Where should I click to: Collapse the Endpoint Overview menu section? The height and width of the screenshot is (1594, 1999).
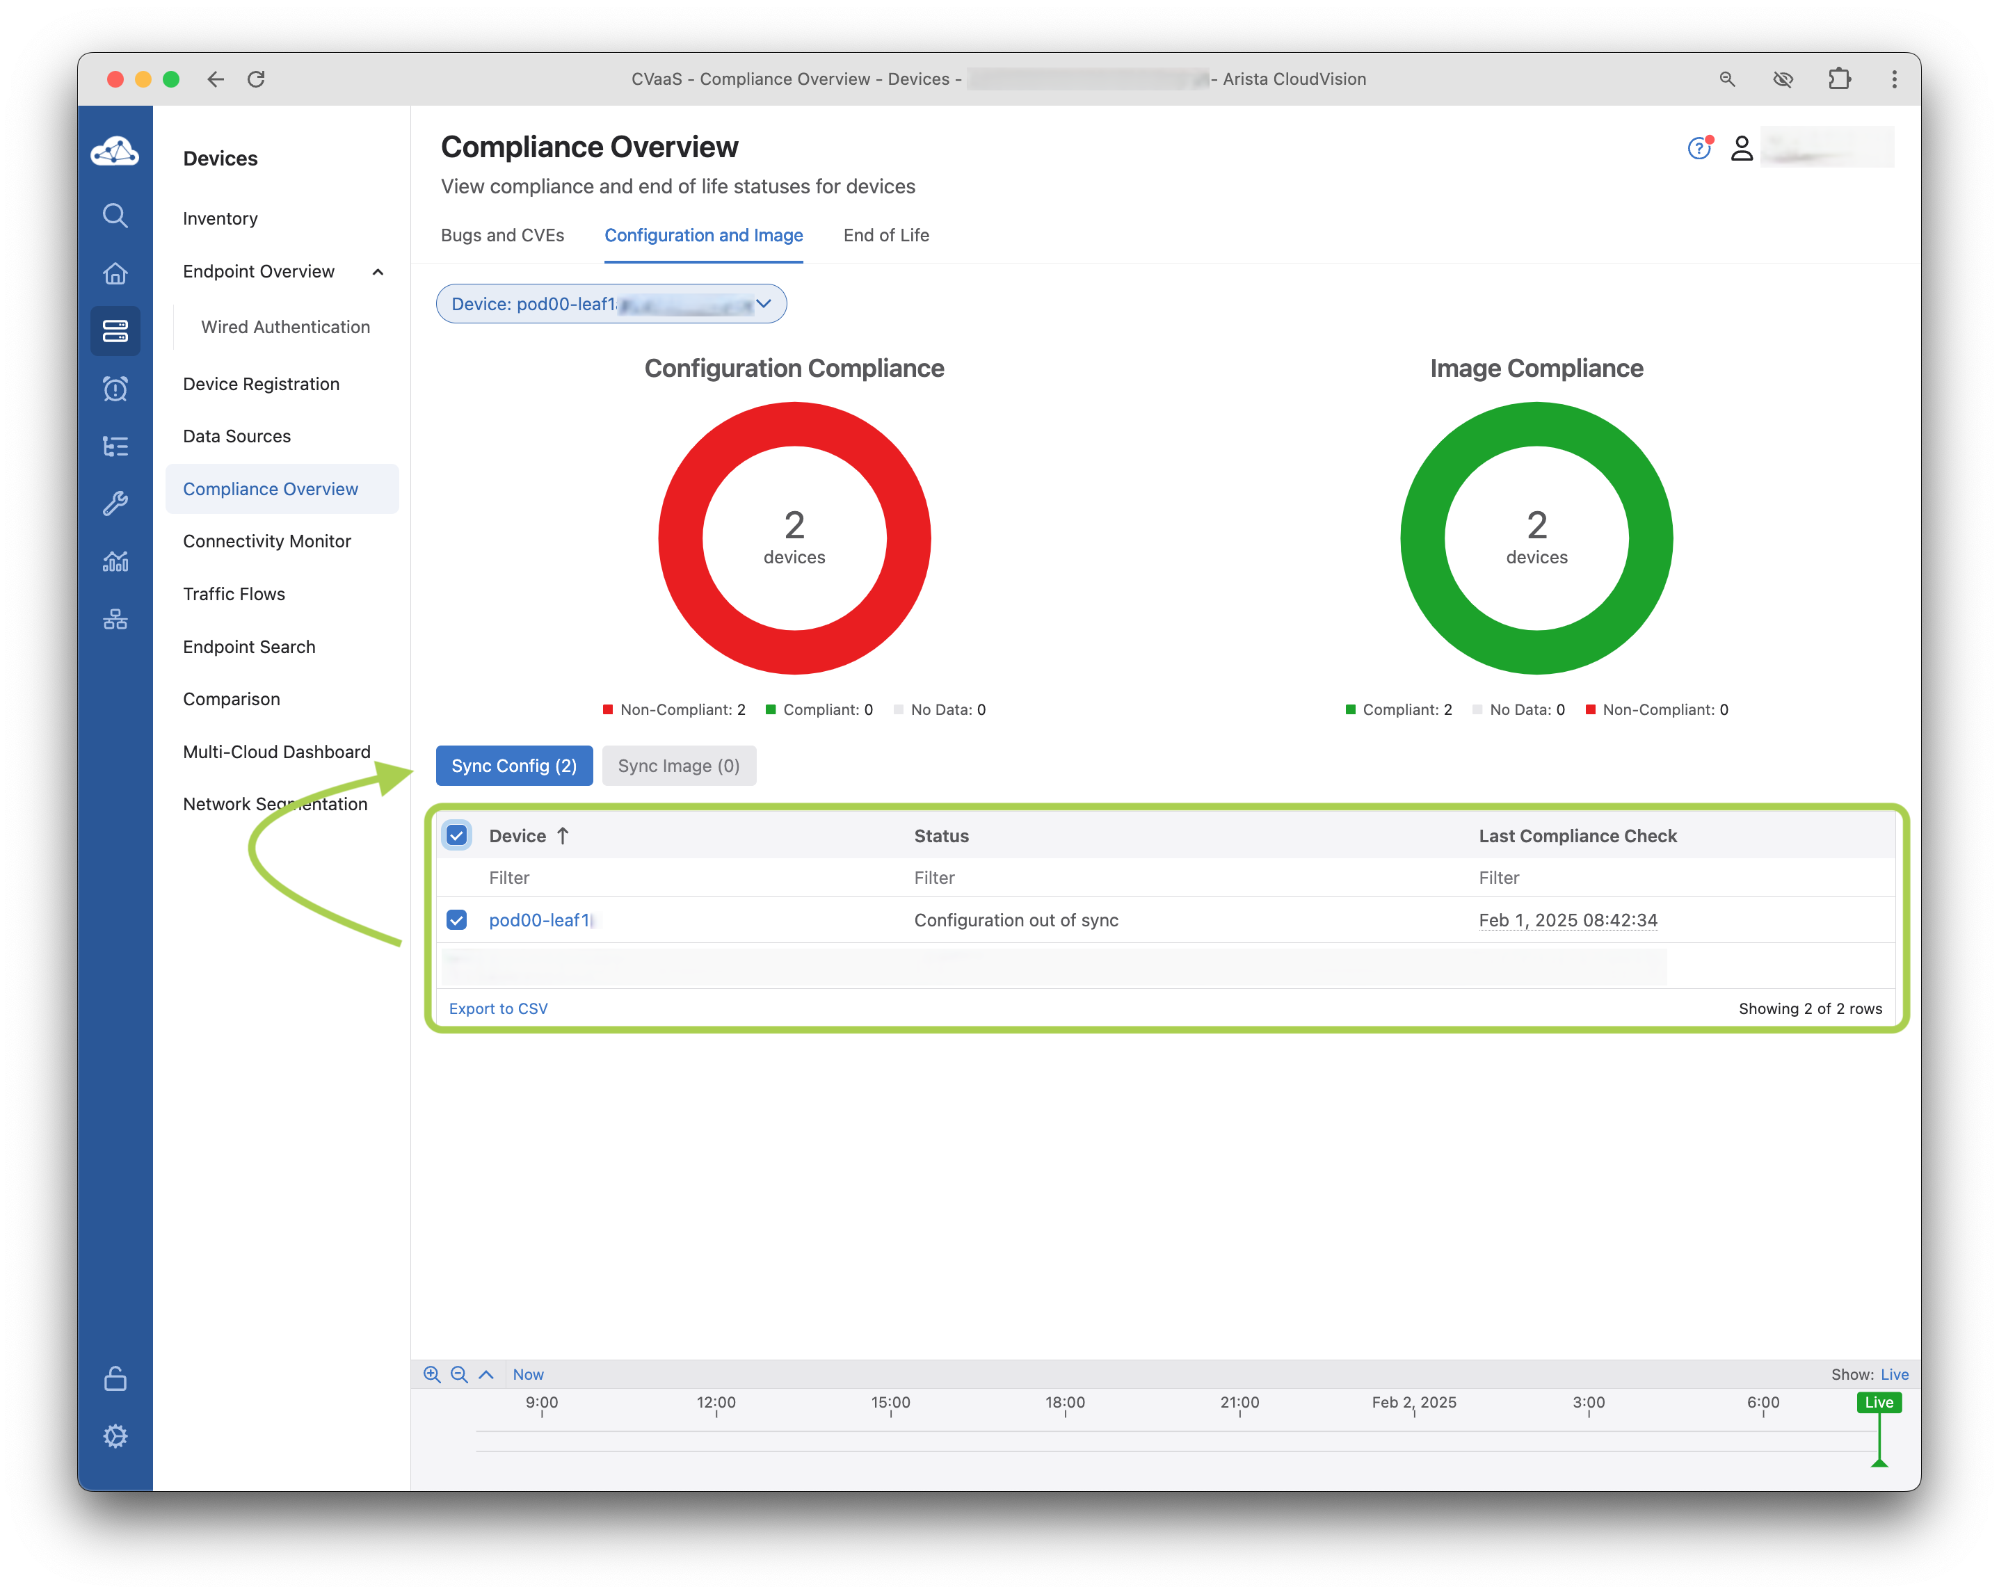point(378,272)
